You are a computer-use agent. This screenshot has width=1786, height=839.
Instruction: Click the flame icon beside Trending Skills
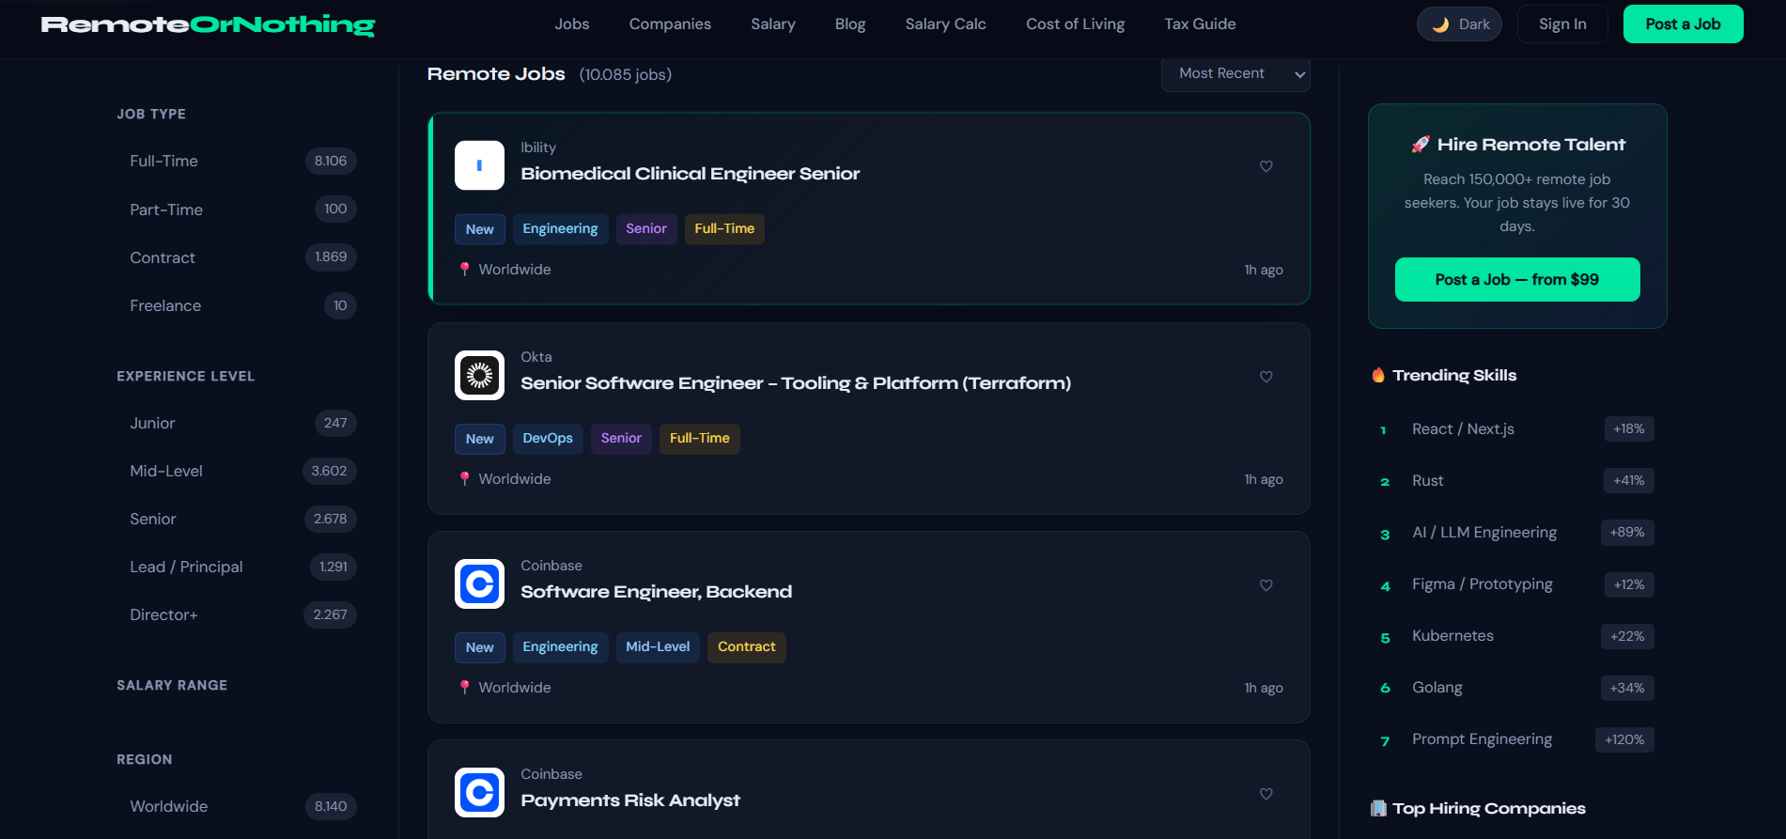pos(1378,375)
